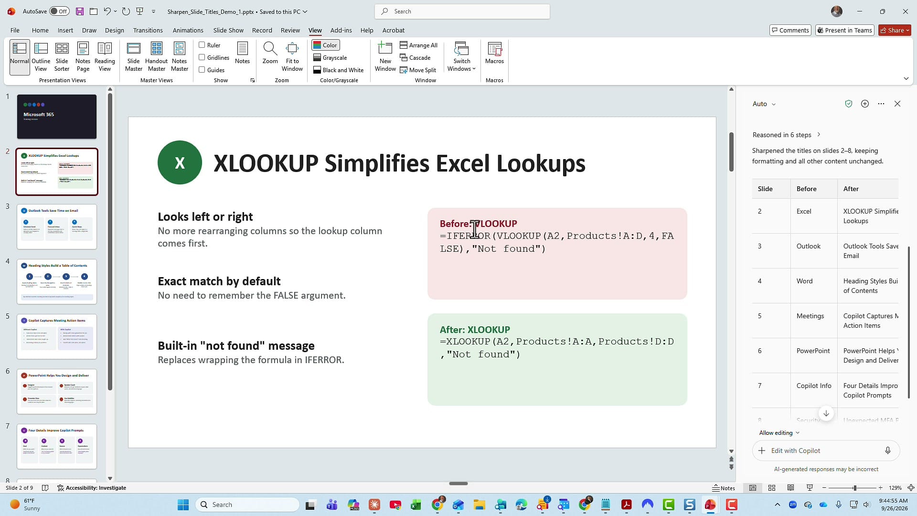Click Present in Teams
Viewport: 917px width, 516px height.
(x=845, y=30)
